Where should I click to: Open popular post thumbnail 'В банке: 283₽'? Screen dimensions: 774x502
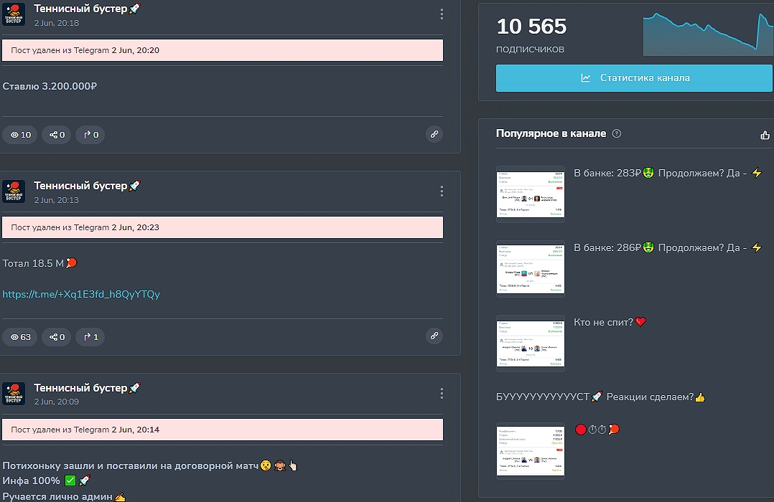coord(531,194)
